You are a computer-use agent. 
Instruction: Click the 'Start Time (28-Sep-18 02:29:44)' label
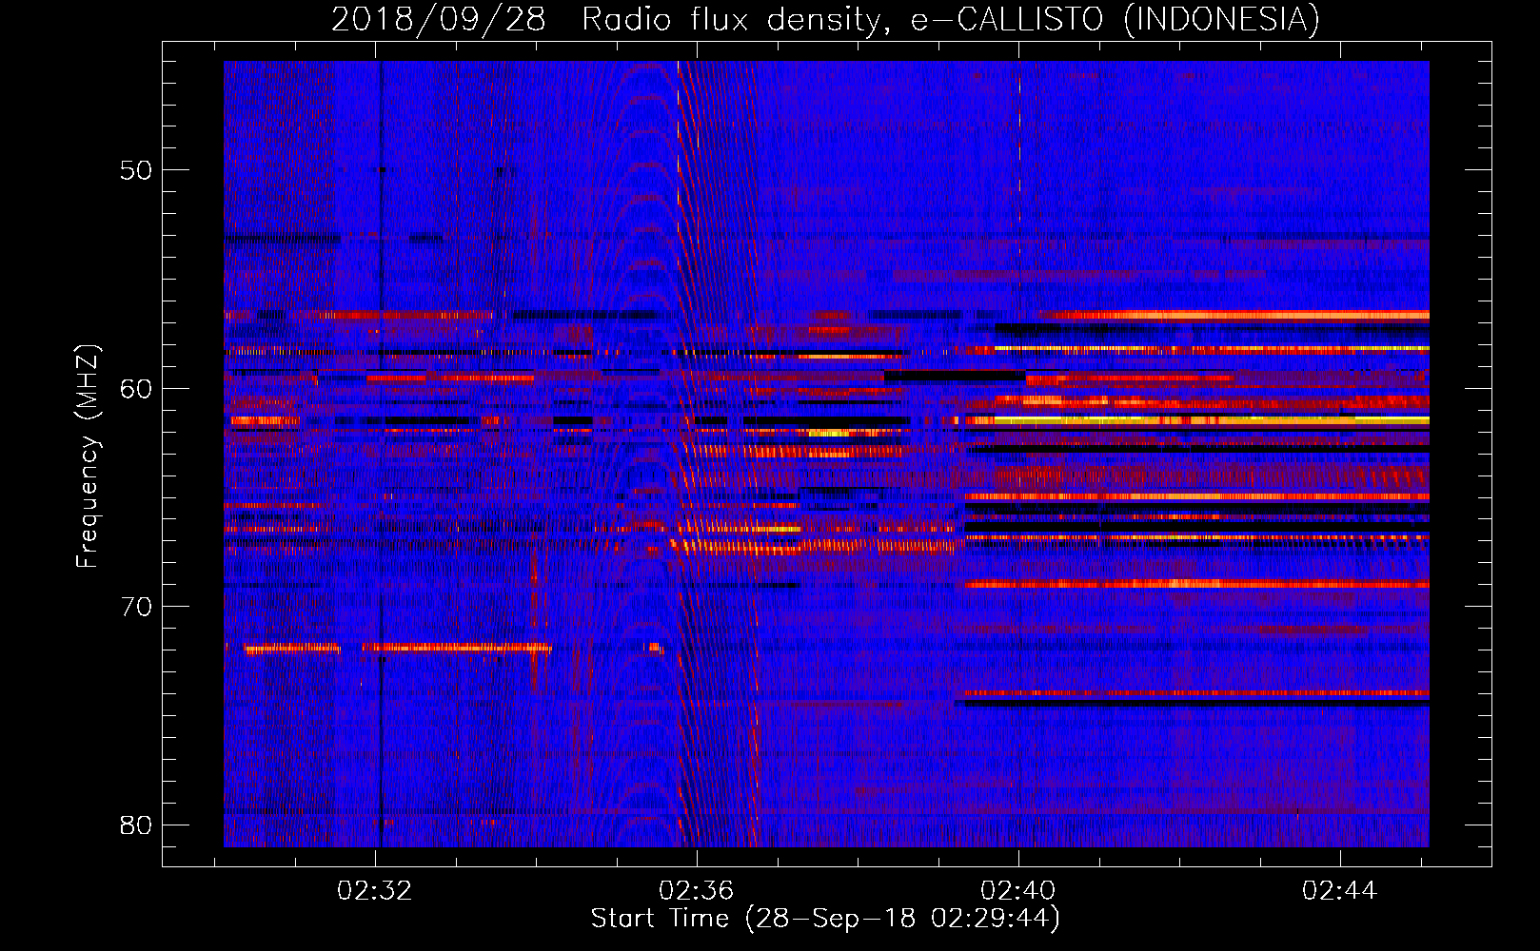click(x=825, y=919)
